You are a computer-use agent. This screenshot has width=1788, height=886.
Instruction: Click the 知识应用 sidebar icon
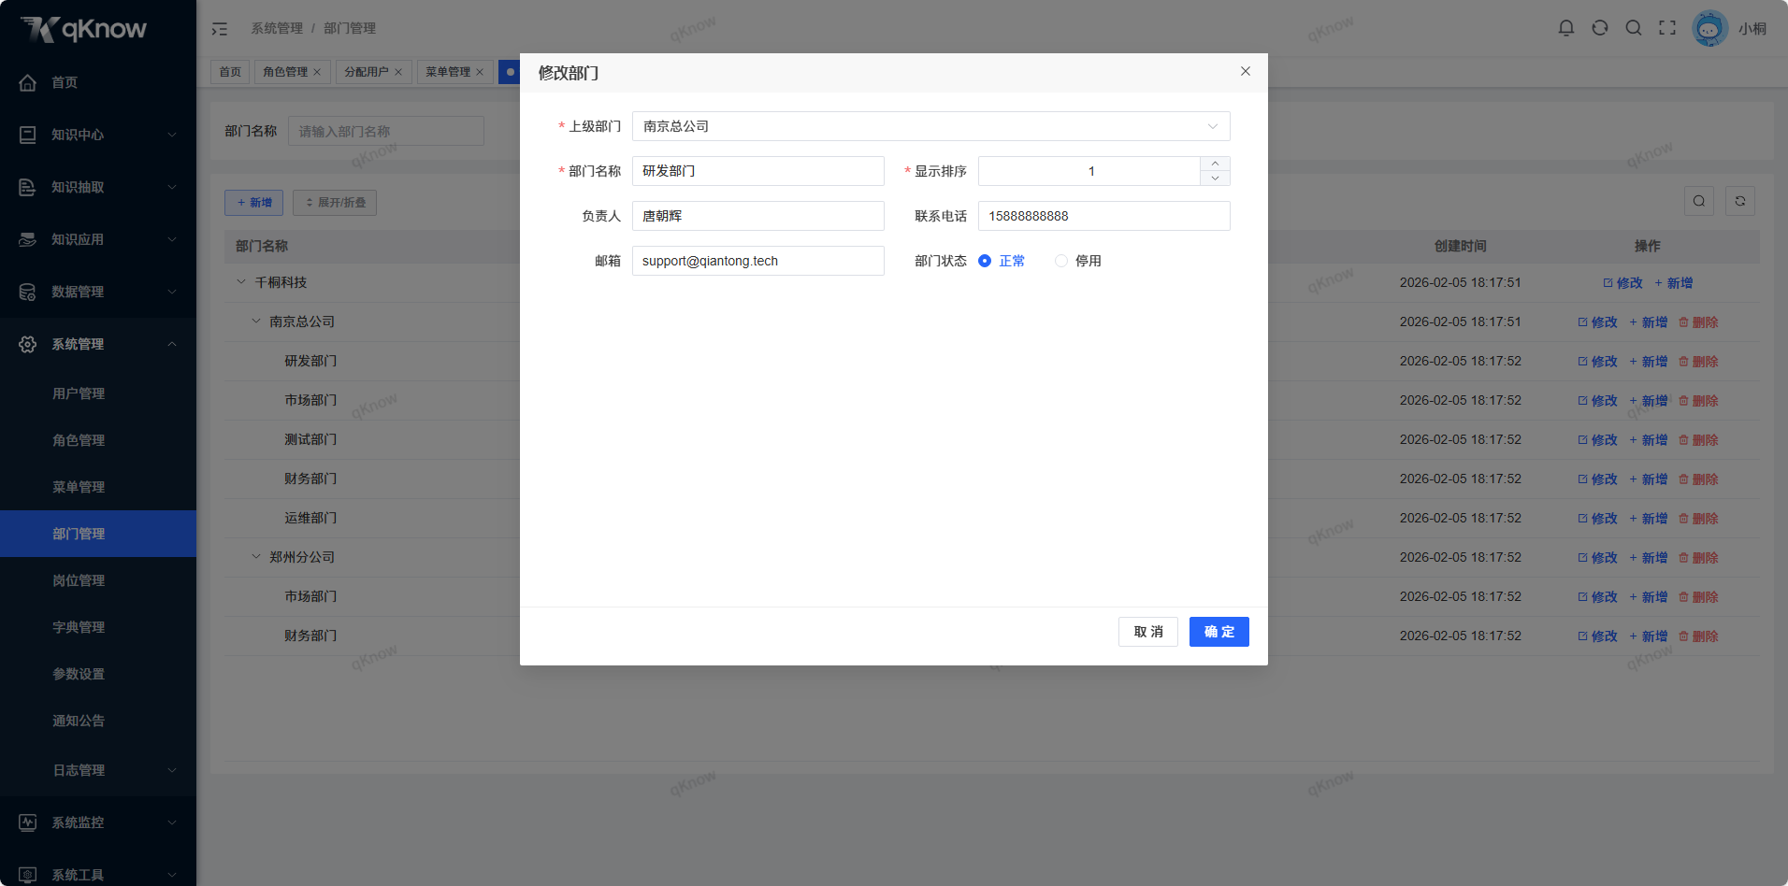[28, 239]
